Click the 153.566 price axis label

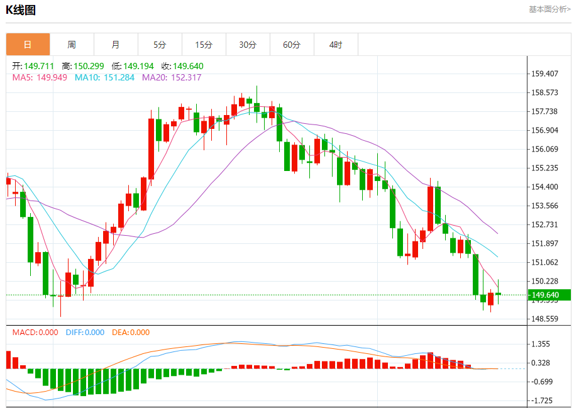[x=544, y=206]
